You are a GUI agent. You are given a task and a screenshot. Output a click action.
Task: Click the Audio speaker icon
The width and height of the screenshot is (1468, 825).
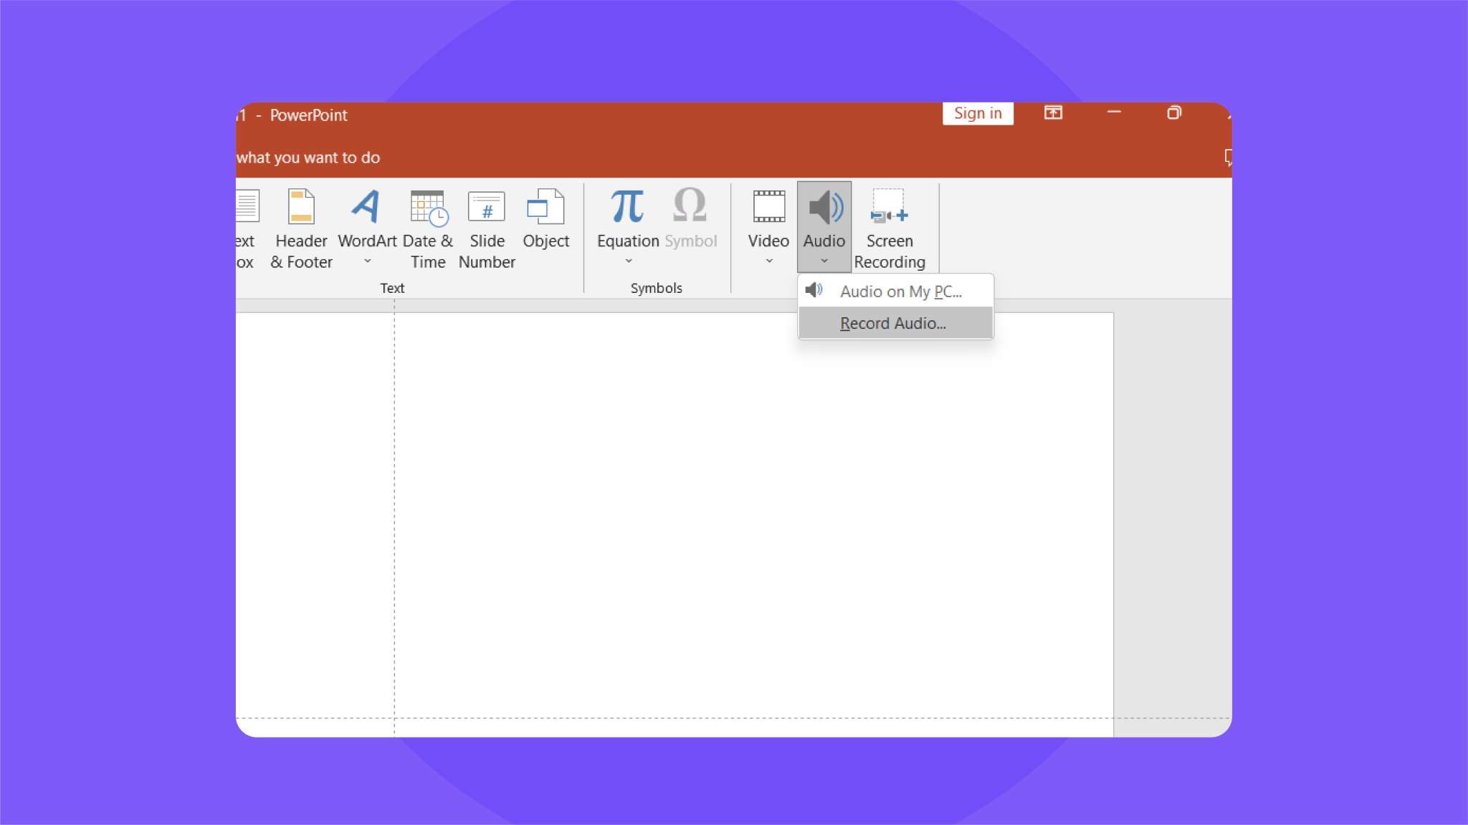(x=825, y=208)
